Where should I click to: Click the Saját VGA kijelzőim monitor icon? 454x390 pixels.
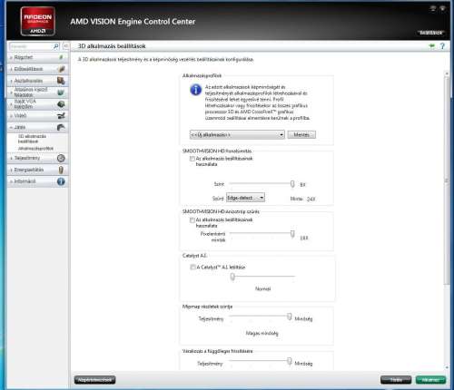(x=61, y=104)
